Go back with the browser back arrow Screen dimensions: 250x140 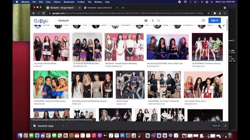coord(34,13)
